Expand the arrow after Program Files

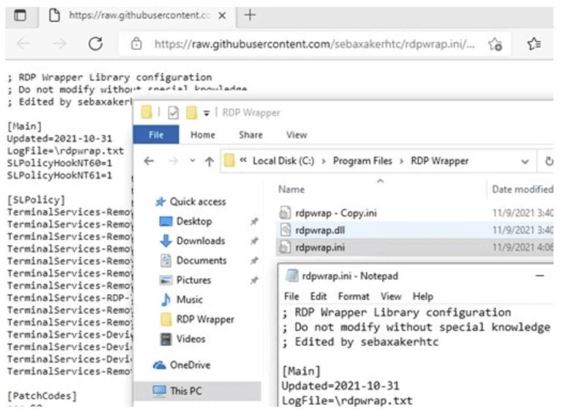[401, 161]
